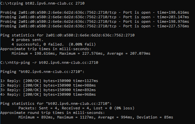The height and width of the screenshot is (124, 195).
Task: Click the Pinging "bt02.ipv6.nnm-club.cc:2710" line
Action: [42, 72]
